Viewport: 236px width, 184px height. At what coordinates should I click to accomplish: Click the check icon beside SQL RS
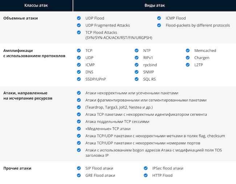pos(137,79)
